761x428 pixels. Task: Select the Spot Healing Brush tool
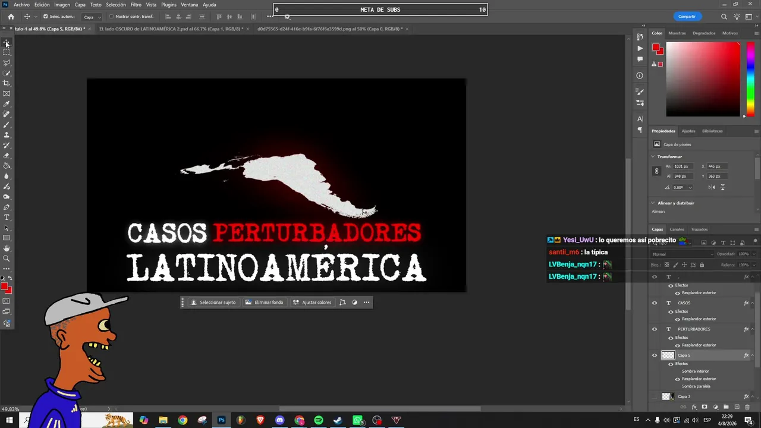click(7, 114)
